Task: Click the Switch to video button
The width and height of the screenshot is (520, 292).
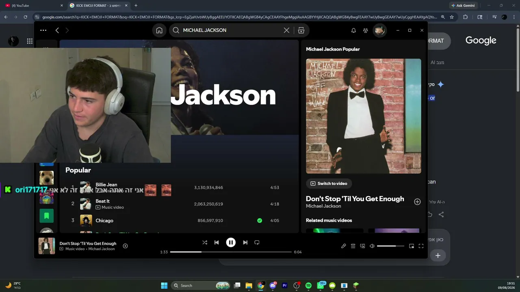Action: click(329, 183)
